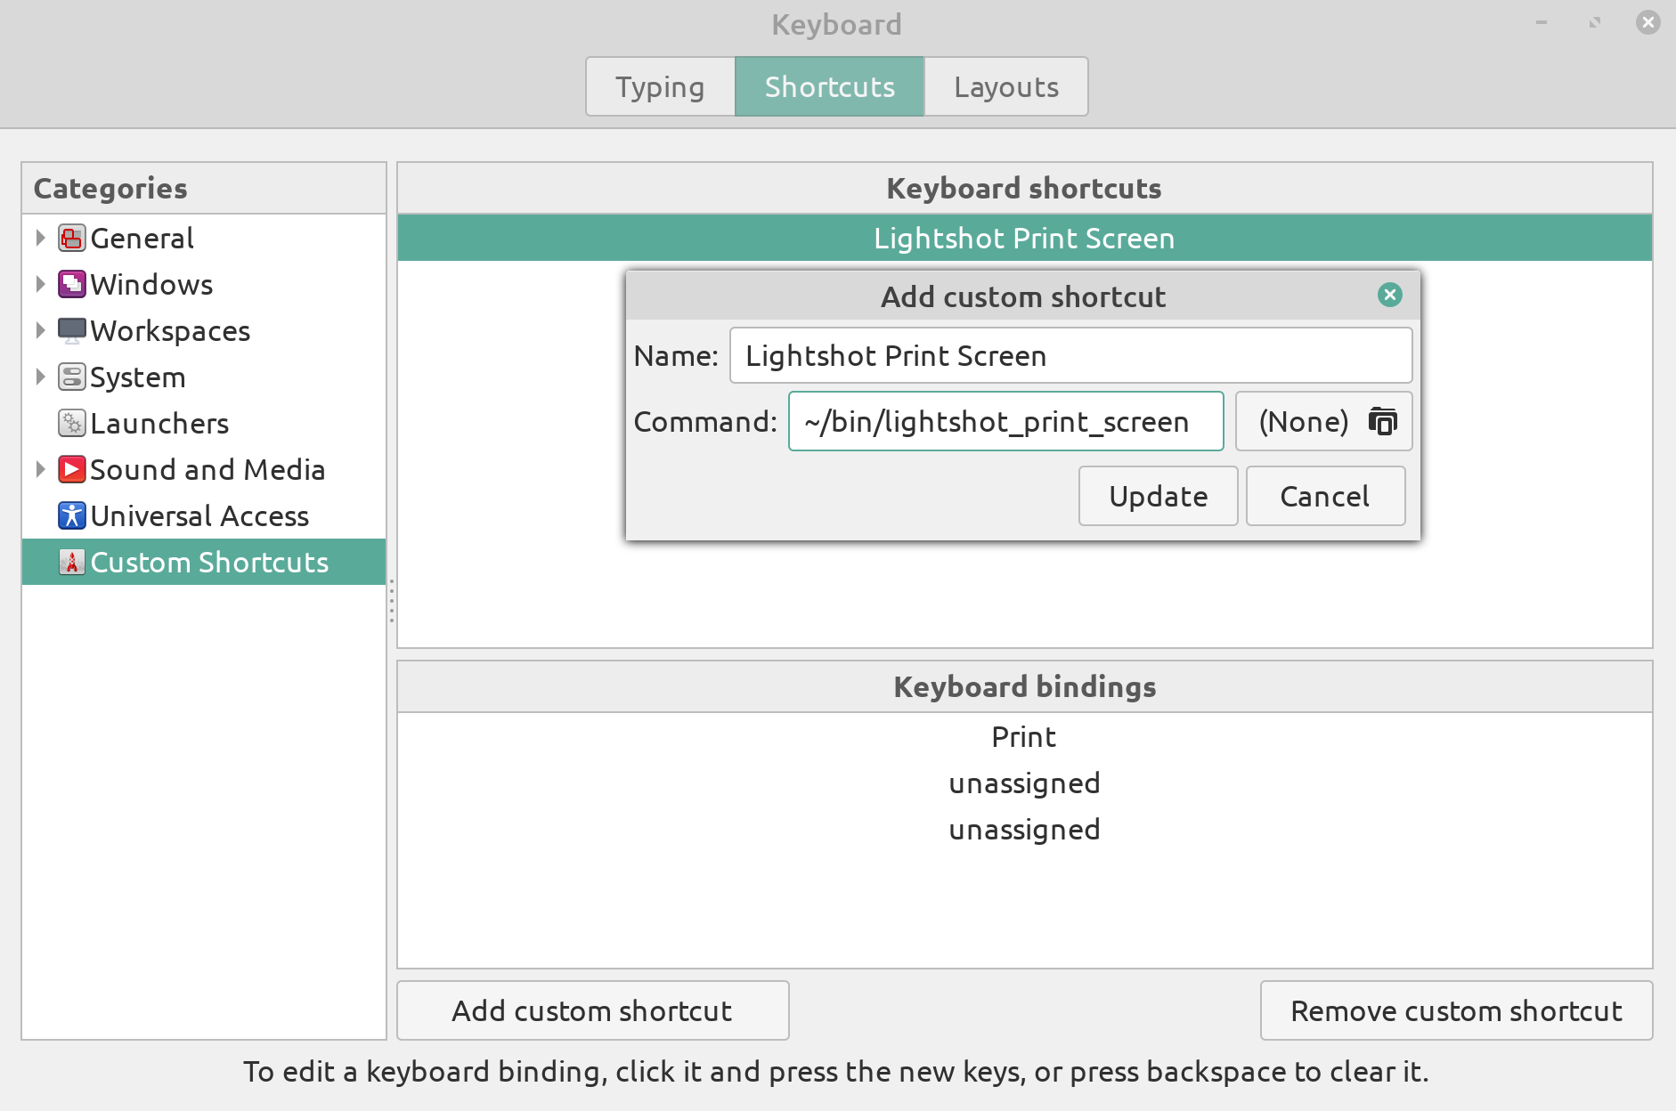Screen dimensions: 1676x1111
Task: Click the Windows category icon
Action: (x=72, y=284)
